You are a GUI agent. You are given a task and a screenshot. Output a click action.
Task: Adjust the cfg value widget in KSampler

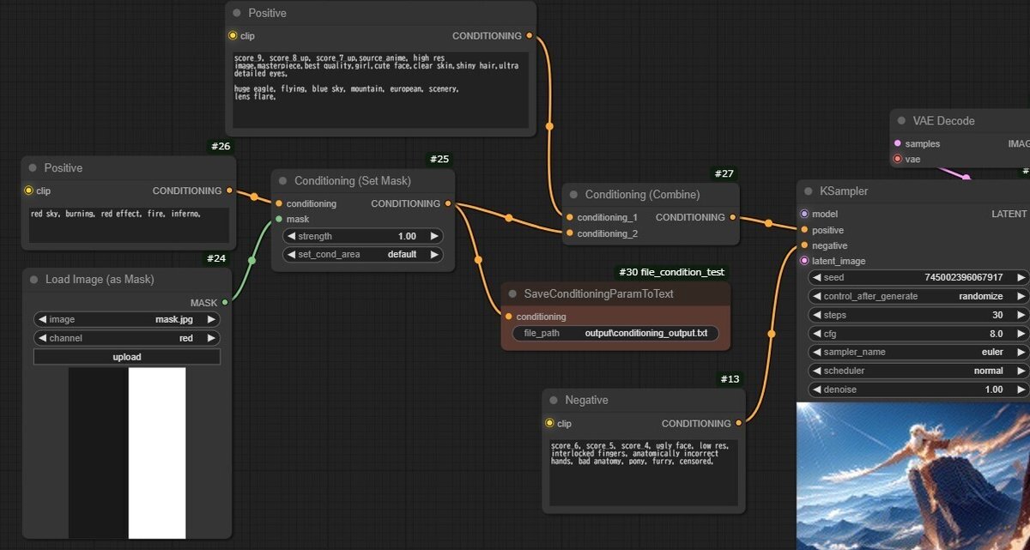point(914,333)
